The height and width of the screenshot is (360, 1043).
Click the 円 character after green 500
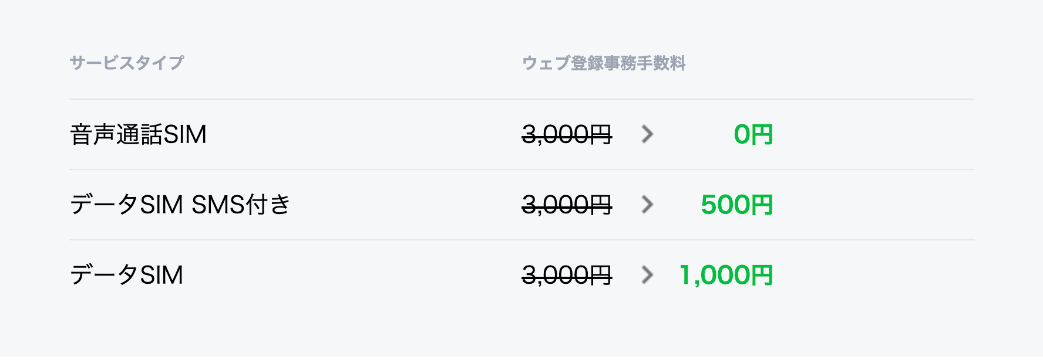[x=762, y=205]
